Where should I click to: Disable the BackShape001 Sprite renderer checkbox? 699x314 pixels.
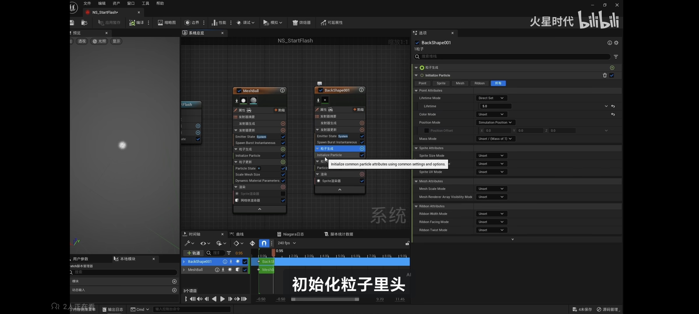click(x=362, y=181)
